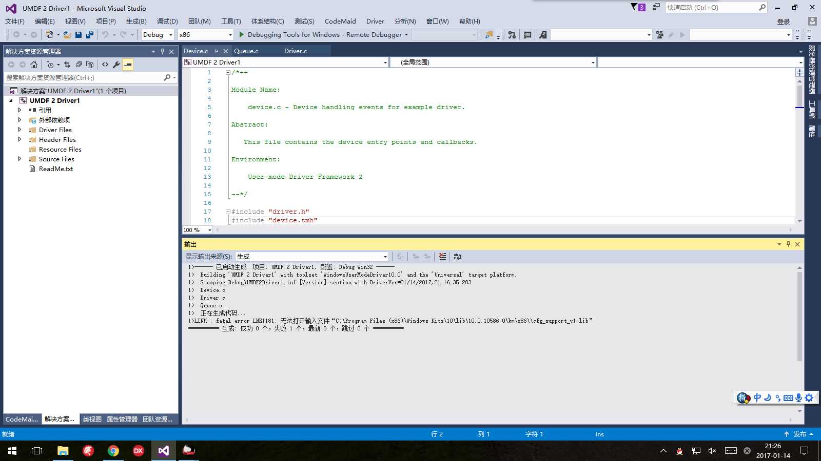The height and width of the screenshot is (461, 821).
Task: Open the CodeMaid menu
Action: 340,22
